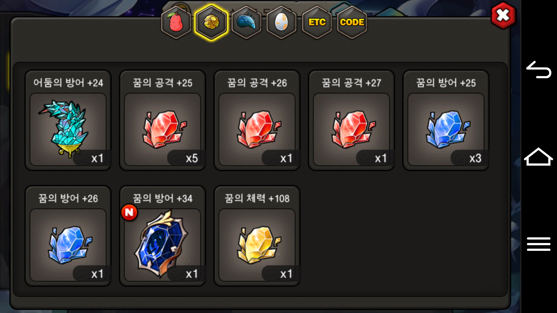Tap the x5 quantity label
The image size is (557, 313).
click(x=192, y=158)
